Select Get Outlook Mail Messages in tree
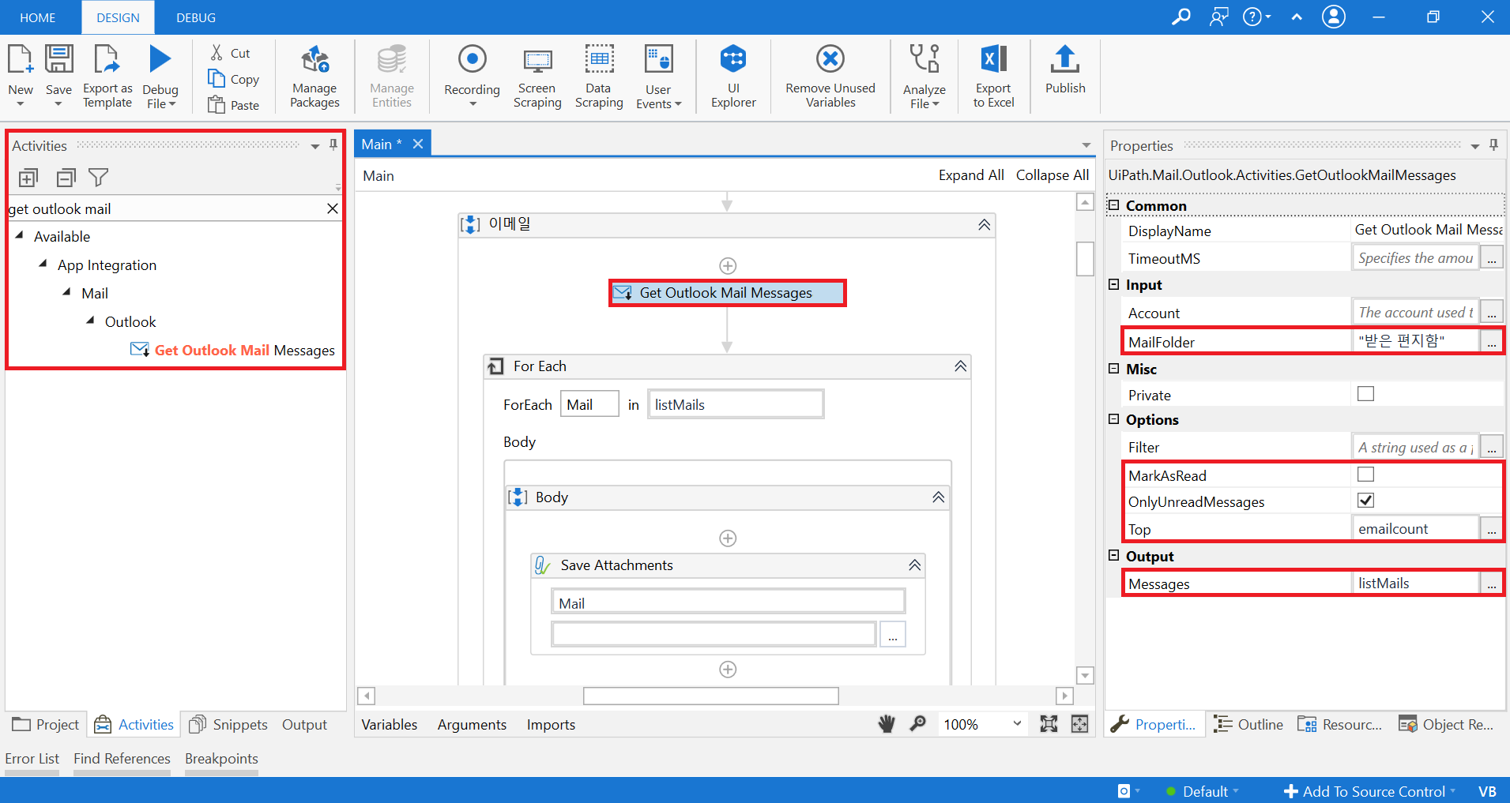The width and height of the screenshot is (1510, 803). (x=232, y=350)
